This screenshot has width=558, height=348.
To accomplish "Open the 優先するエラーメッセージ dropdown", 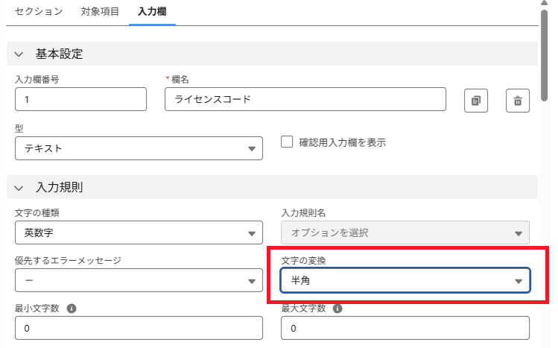I will [x=139, y=280].
